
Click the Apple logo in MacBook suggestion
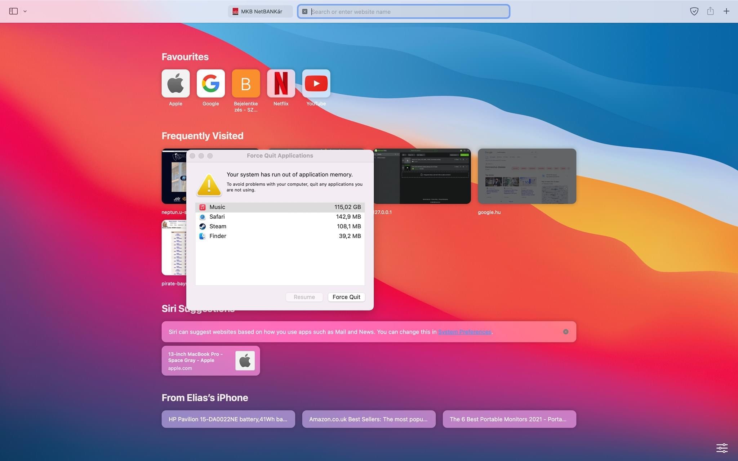pos(245,361)
